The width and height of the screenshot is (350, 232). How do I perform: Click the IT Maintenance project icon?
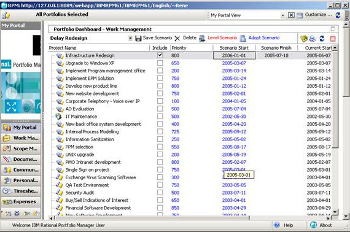click(59, 117)
